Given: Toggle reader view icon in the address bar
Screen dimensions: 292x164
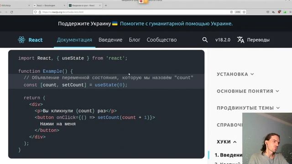Looking at the screenshot, I should pyautogui.click(x=231, y=12).
